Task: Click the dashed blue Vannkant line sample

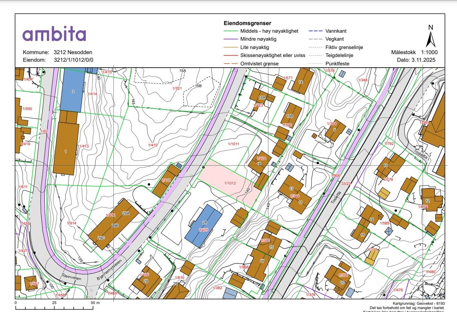Action: point(316,31)
